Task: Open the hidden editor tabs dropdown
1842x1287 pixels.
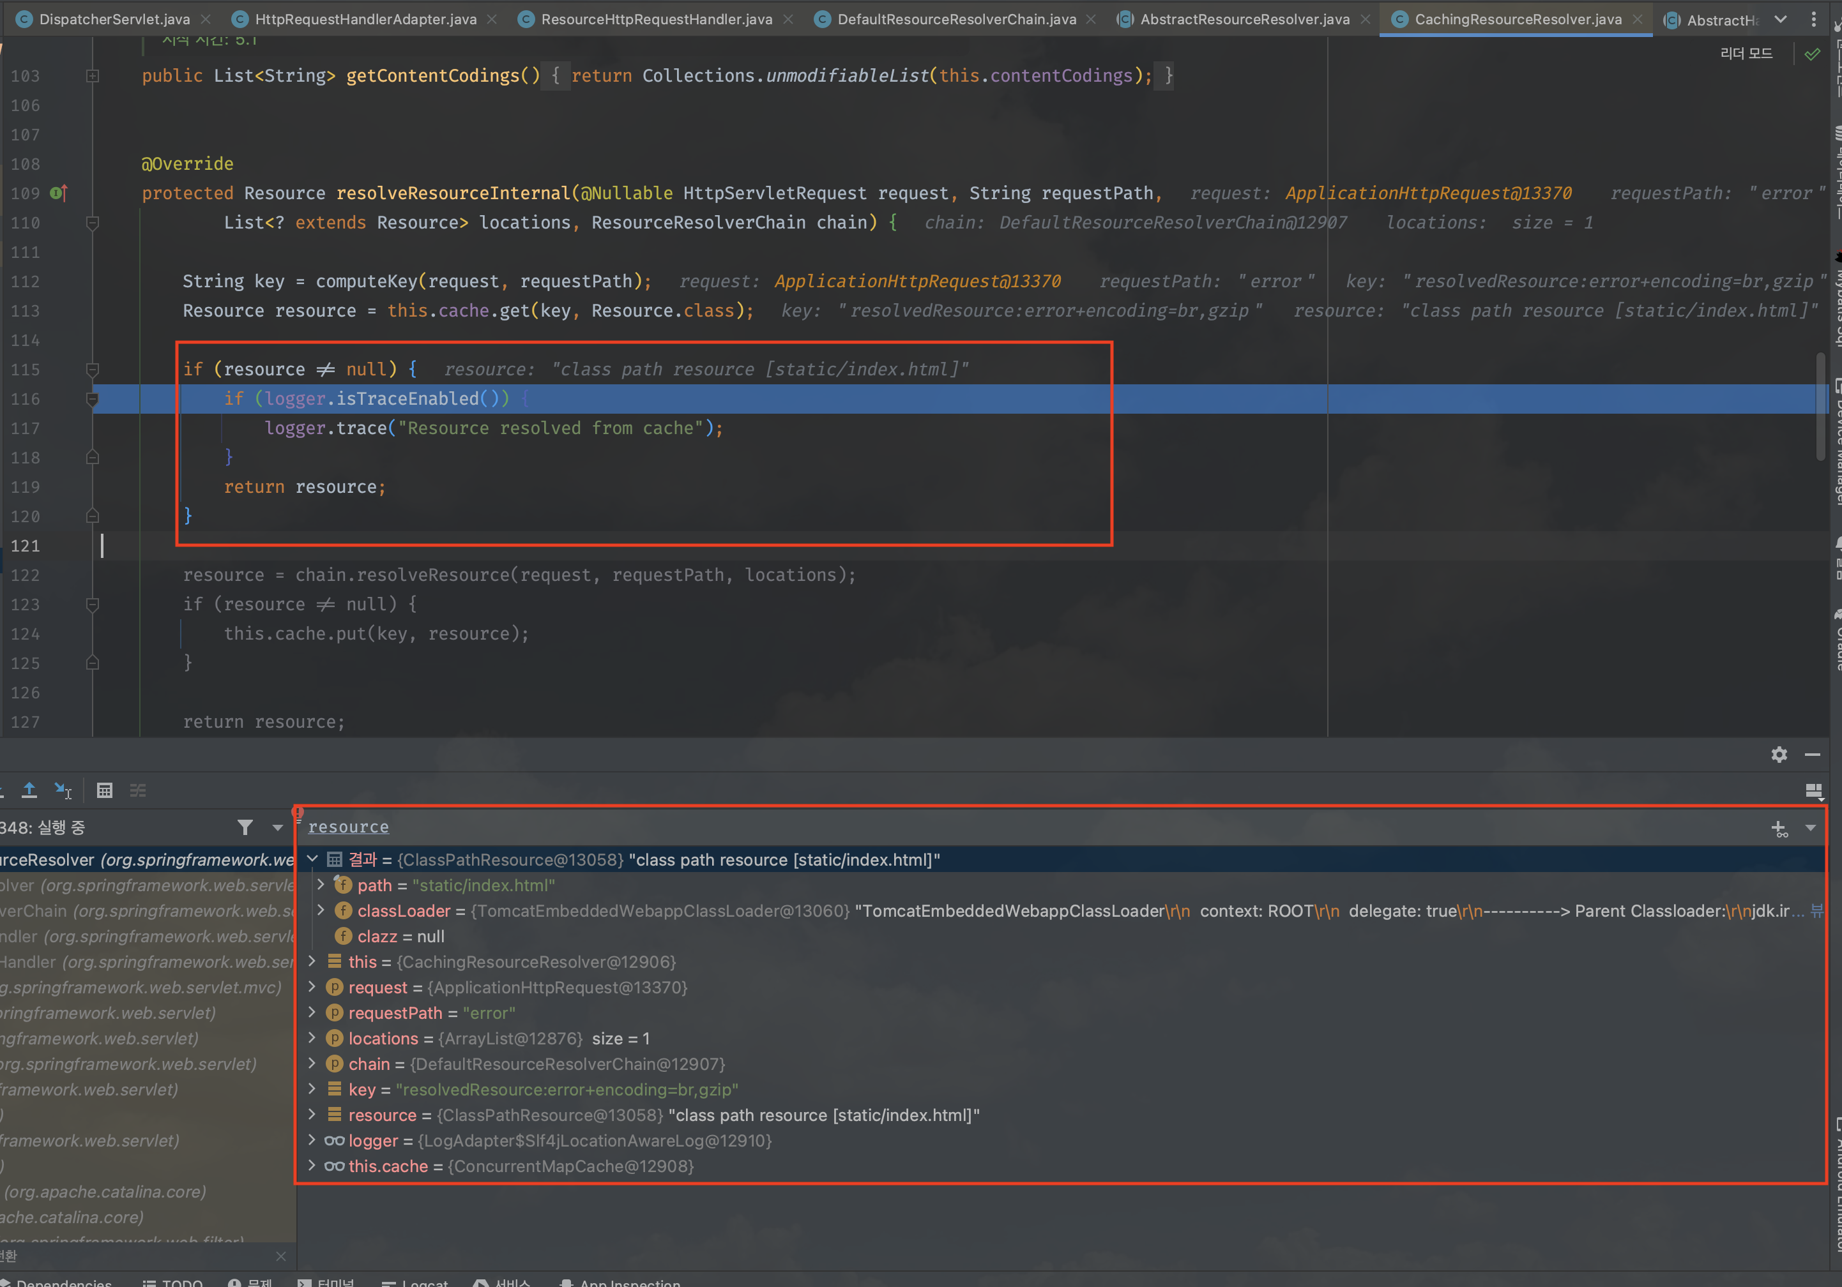Action: [1780, 19]
